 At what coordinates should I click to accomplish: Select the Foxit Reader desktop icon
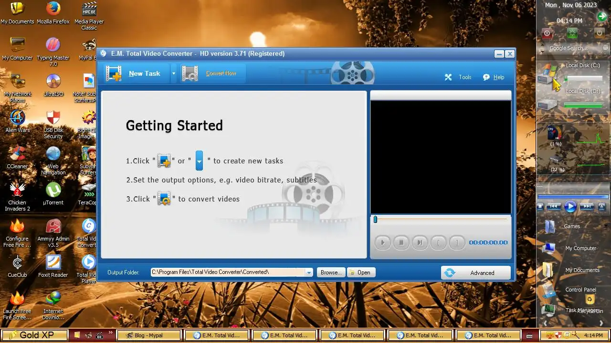point(53,266)
